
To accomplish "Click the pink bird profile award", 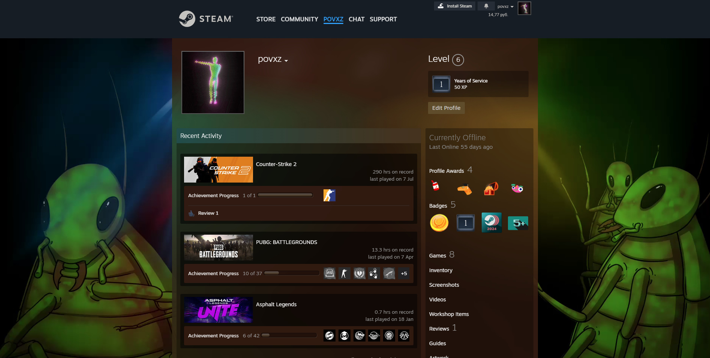I will point(517,188).
